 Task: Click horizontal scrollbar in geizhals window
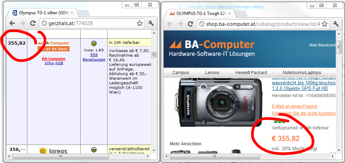point(60,156)
